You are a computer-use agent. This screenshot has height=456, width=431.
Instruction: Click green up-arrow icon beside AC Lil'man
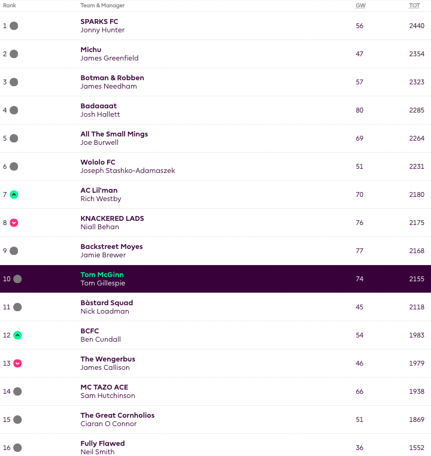[14, 194]
